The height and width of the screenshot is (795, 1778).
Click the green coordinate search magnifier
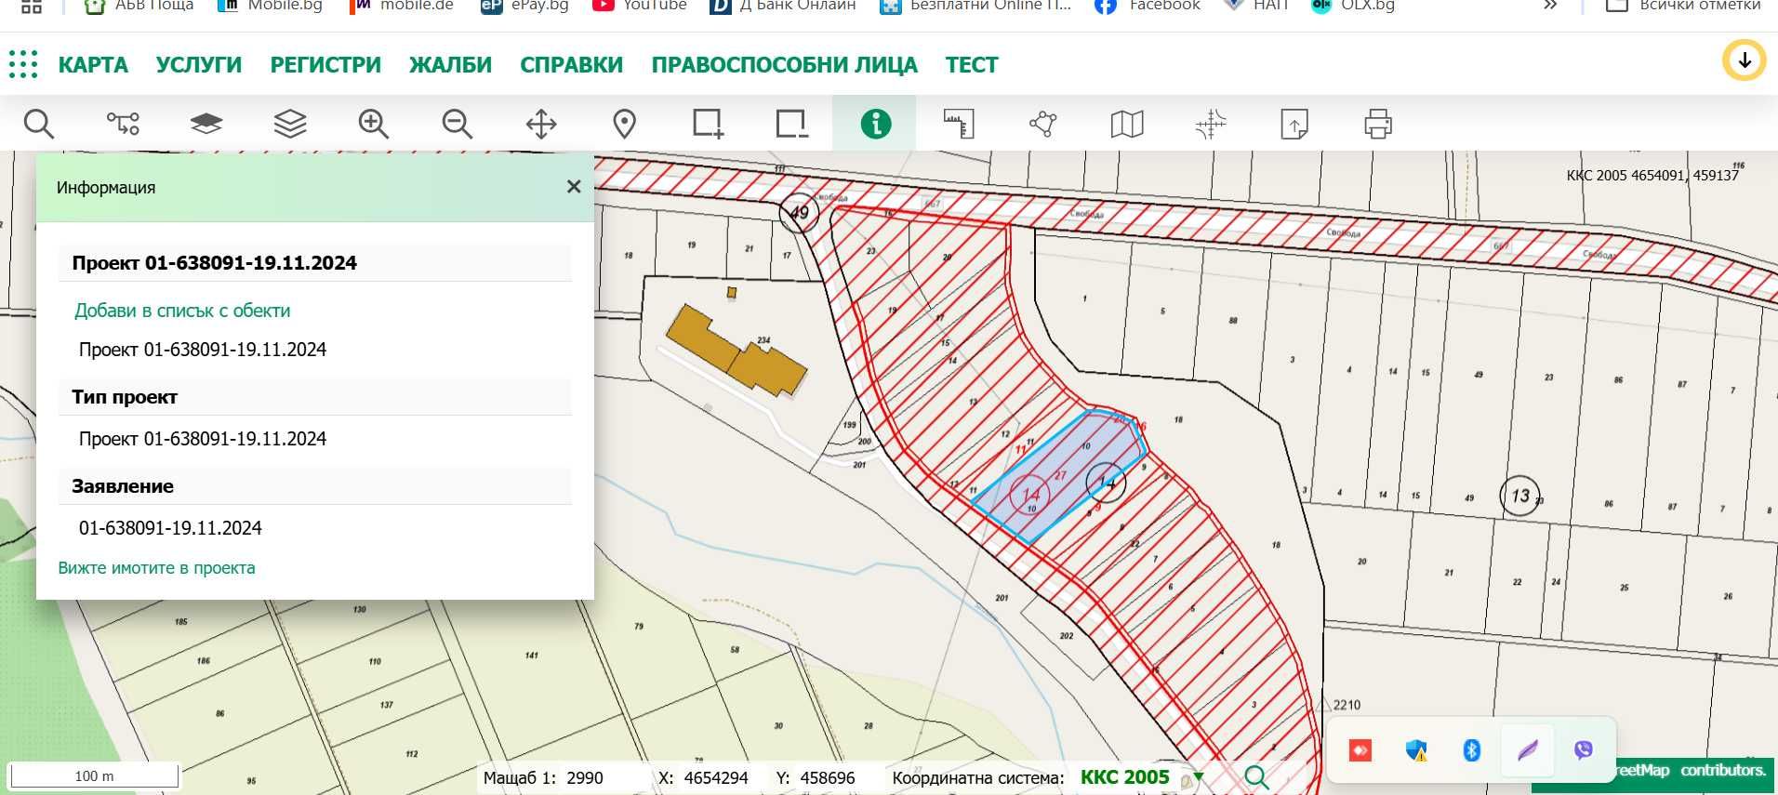[1256, 777]
